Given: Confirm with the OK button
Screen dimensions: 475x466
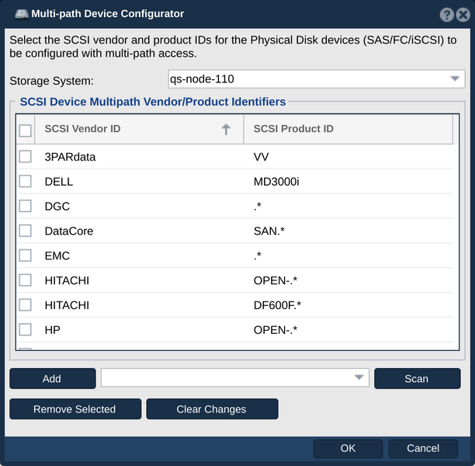Looking at the screenshot, I should (x=348, y=448).
